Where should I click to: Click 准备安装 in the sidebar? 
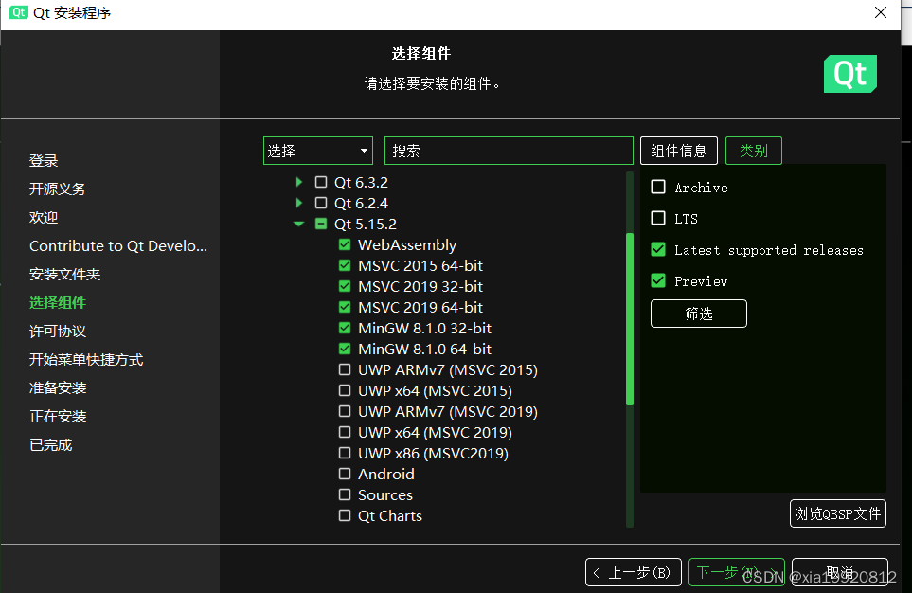pos(58,388)
